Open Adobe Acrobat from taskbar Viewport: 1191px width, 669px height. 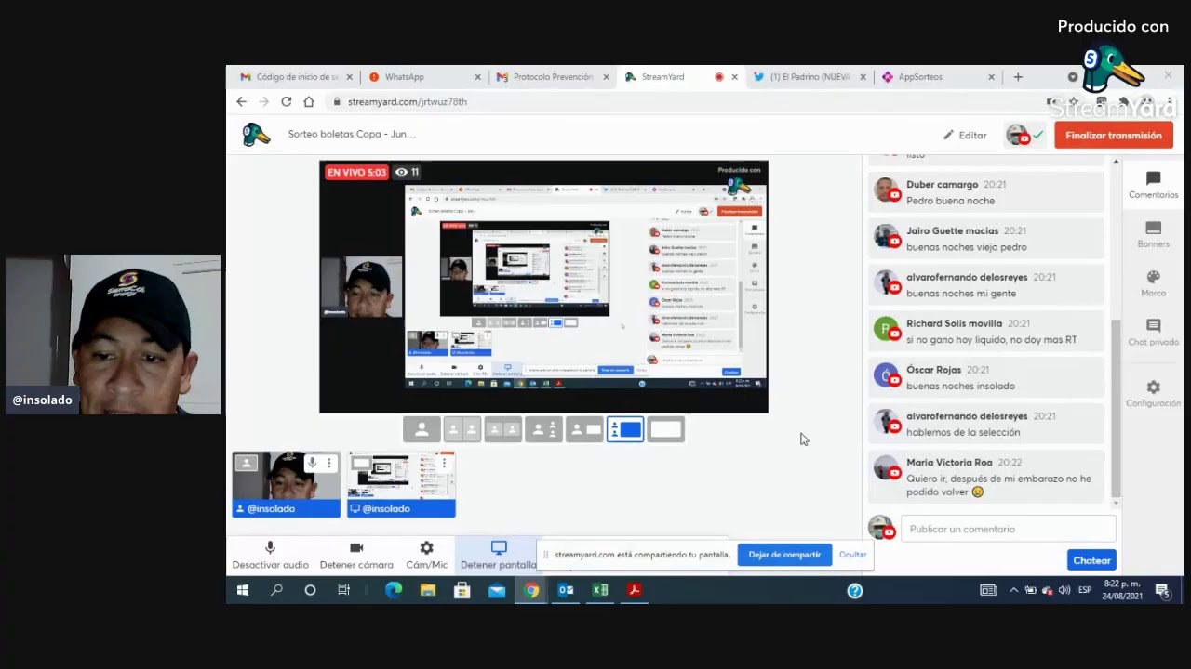(x=635, y=590)
